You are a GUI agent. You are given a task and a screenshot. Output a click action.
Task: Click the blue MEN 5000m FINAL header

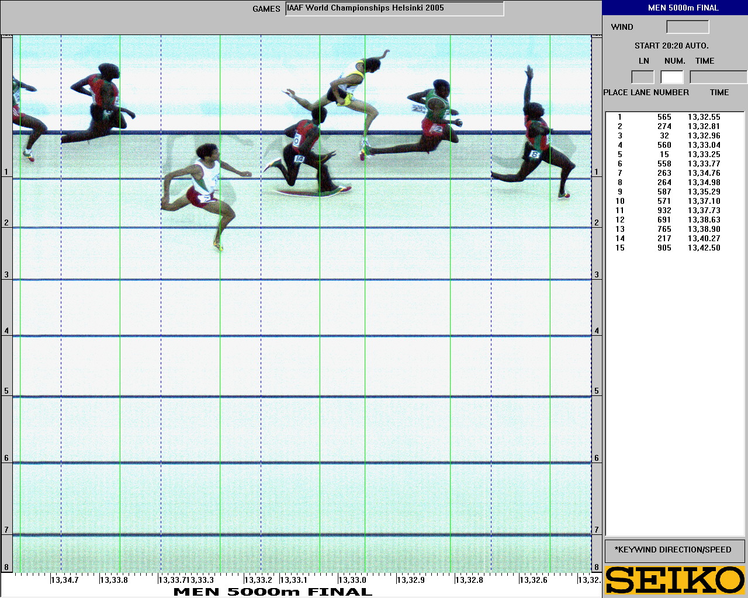tap(675, 8)
